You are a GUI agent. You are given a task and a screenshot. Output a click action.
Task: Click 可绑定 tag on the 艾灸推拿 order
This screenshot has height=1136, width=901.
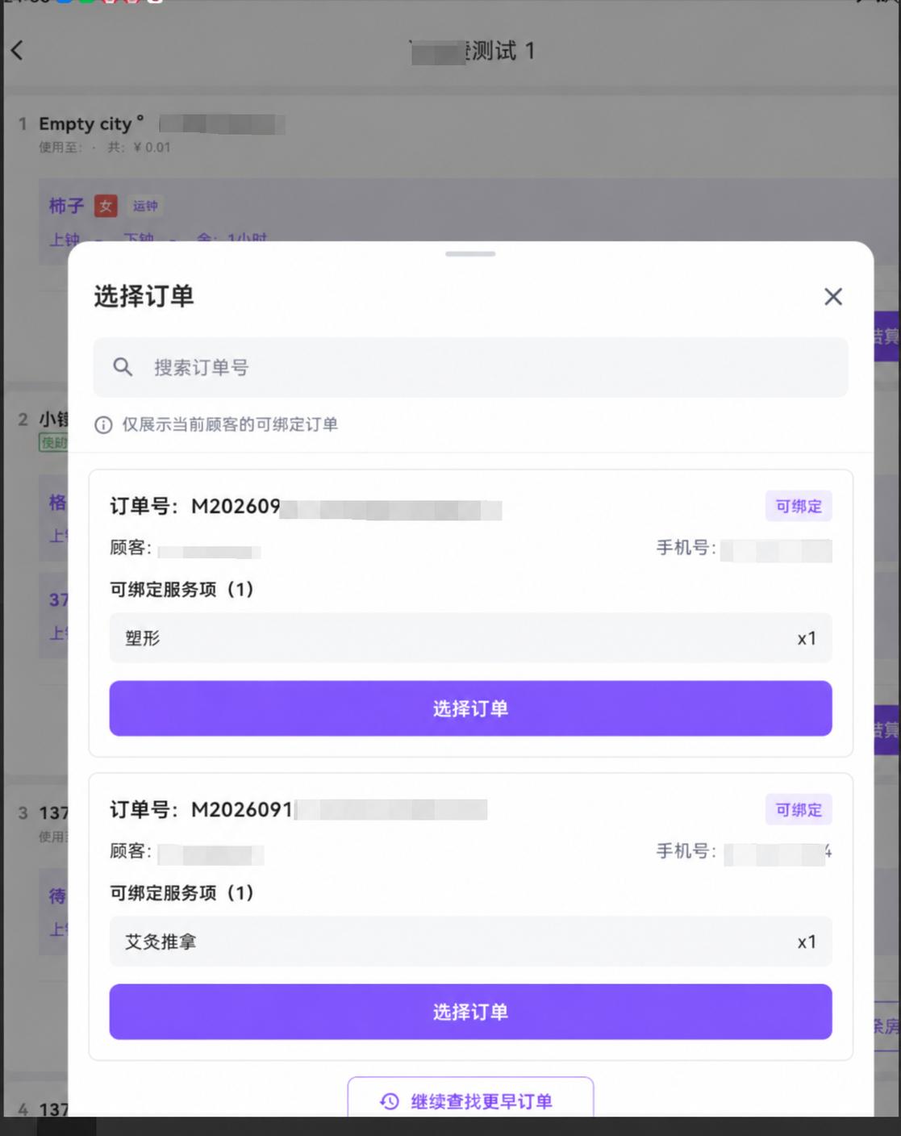pos(799,809)
